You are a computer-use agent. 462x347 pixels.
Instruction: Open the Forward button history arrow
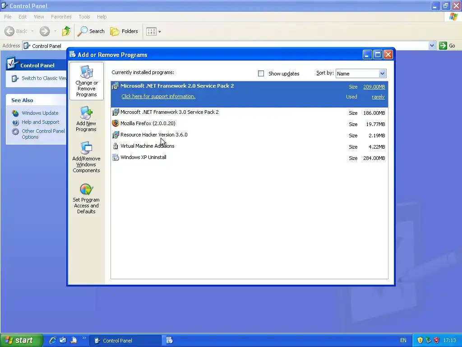coord(55,31)
